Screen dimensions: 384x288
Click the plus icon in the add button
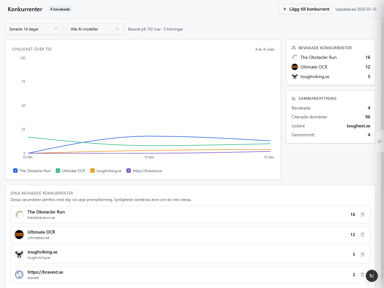point(284,9)
